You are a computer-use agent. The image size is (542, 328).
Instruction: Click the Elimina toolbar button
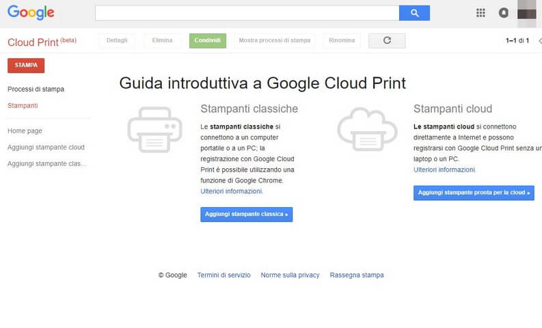(162, 40)
